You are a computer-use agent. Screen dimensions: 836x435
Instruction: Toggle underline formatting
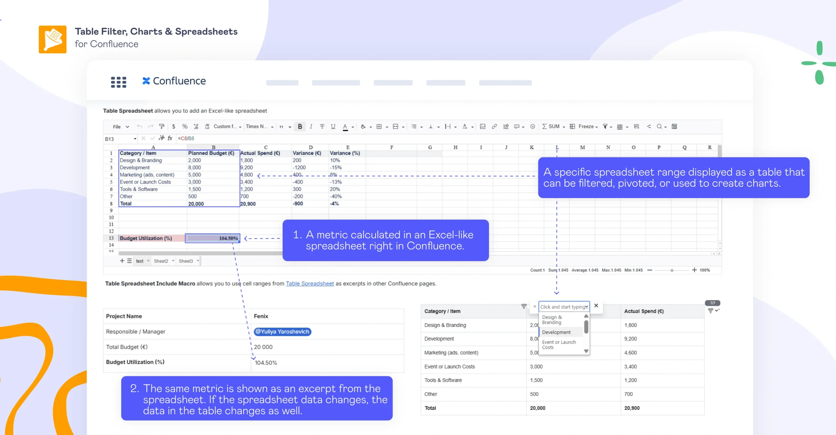point(333,126)
